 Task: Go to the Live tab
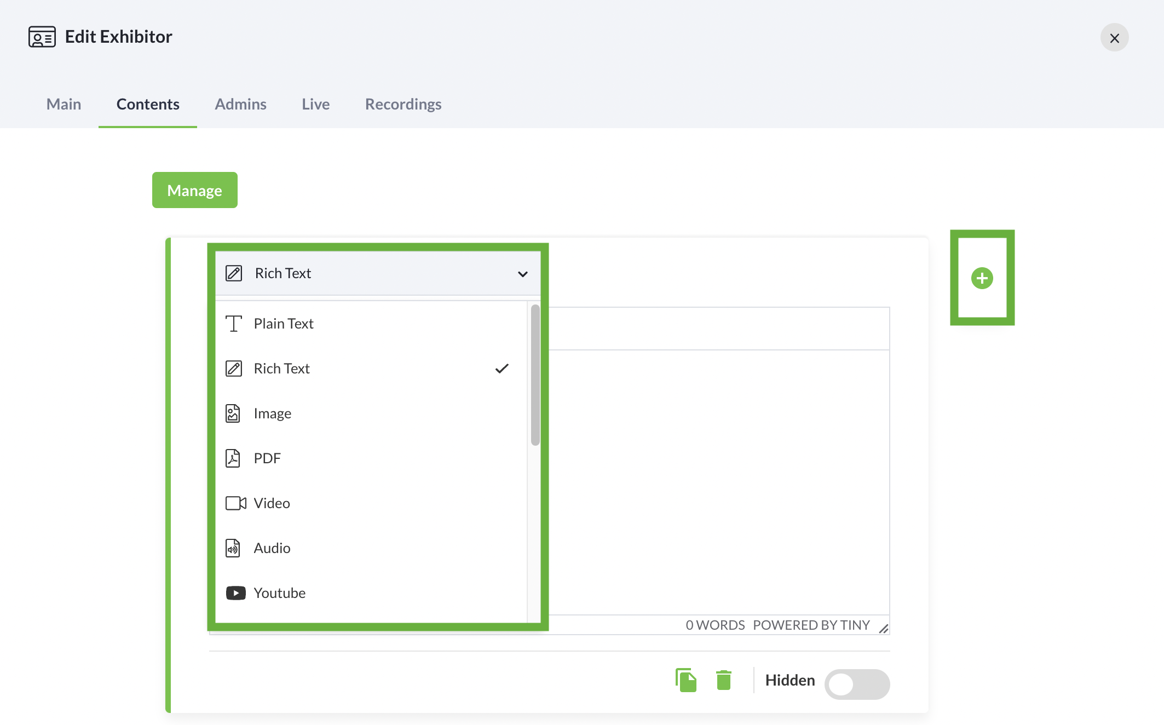pyautogui.click(x=315, y=104)
